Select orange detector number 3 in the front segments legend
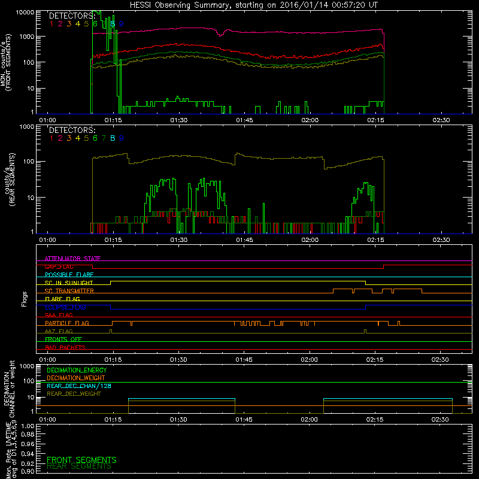The height and width of the screenshot is (479, 479). 69,24
